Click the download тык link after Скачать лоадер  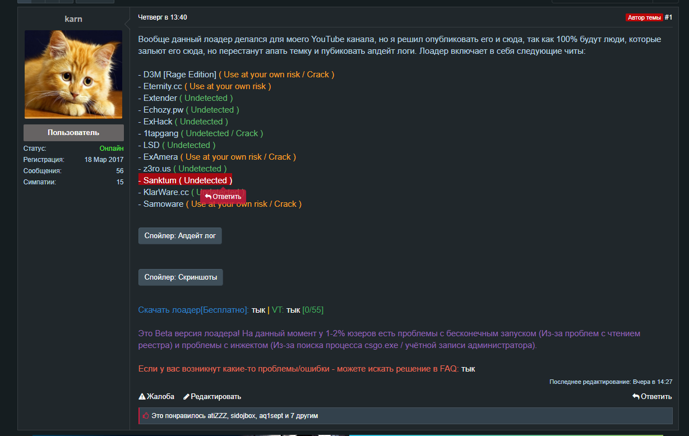point(258,310)
